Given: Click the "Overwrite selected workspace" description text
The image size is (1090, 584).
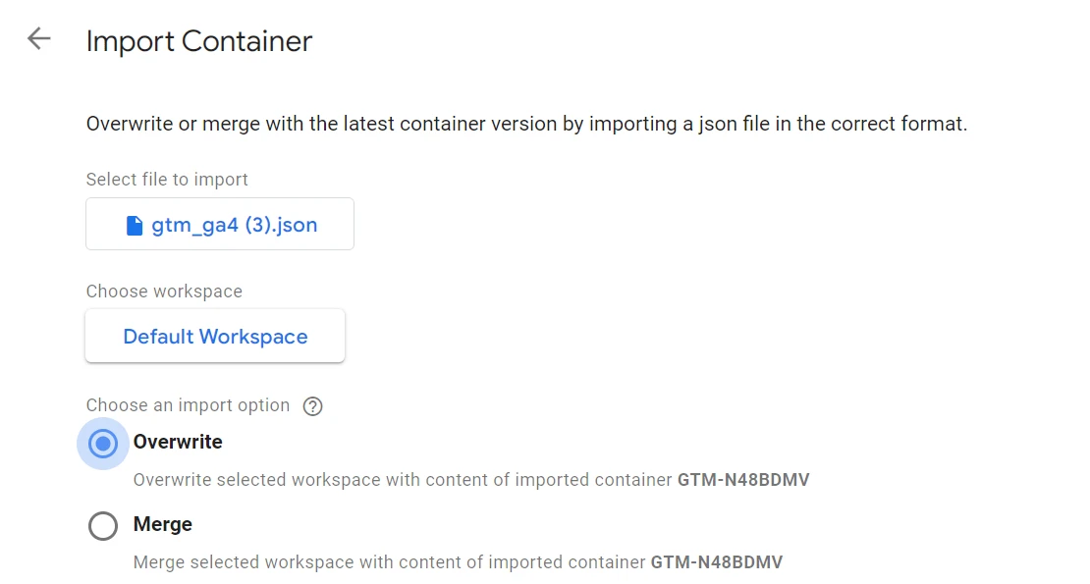Looking at the screenshot, I should (x=404, y=480).
